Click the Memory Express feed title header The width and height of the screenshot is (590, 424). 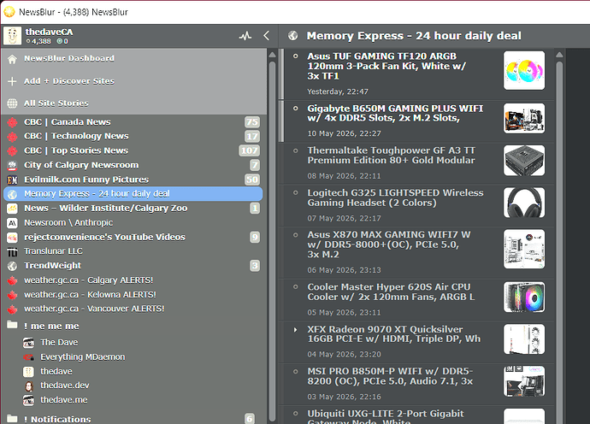414,36
